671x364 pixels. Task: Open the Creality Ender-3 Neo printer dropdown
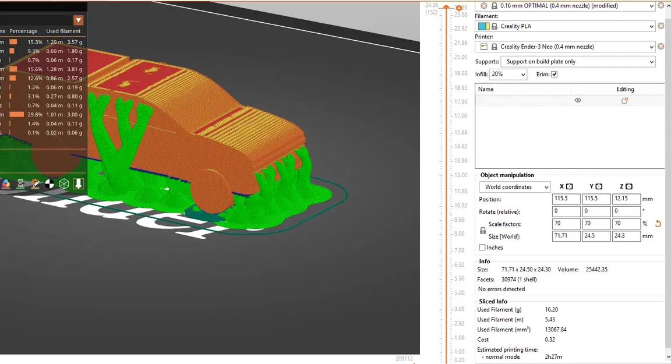pyautogui.click(x=566, y=47)
